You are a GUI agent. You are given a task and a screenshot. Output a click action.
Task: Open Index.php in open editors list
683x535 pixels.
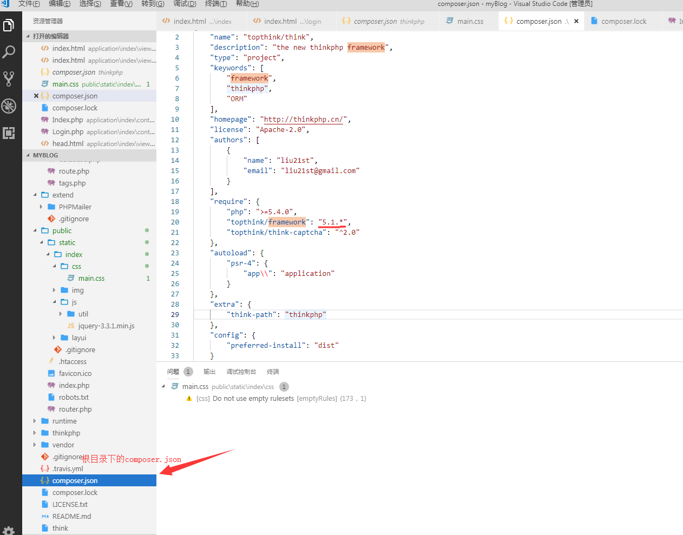tap(89, 120)
